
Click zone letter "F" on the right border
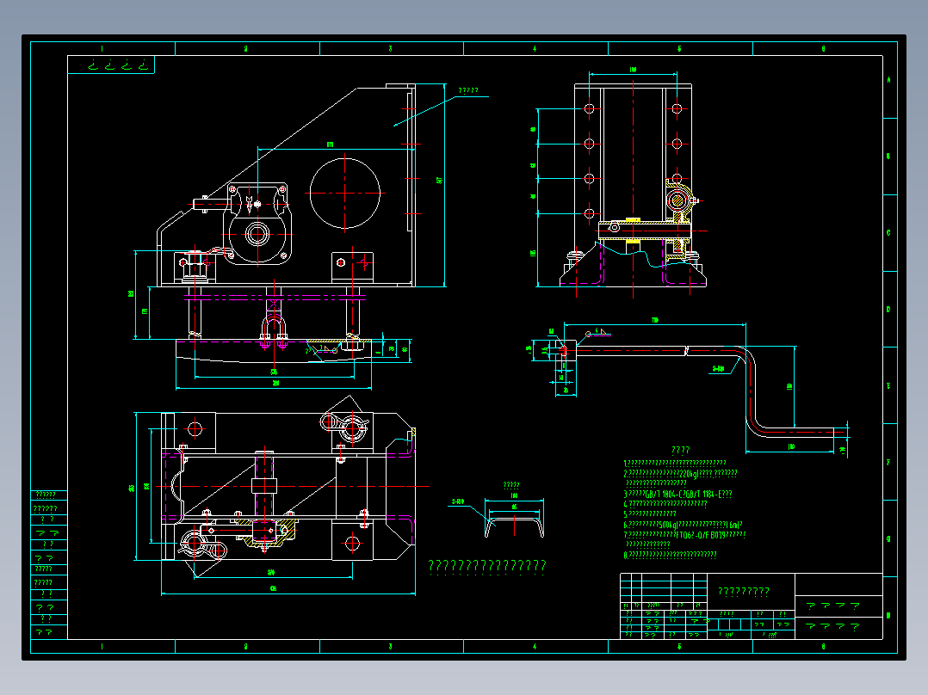coord(888,463)
